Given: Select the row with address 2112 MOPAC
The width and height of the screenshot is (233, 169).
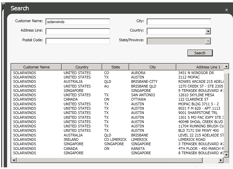Looking at the screenshot, I should [117, 77].
